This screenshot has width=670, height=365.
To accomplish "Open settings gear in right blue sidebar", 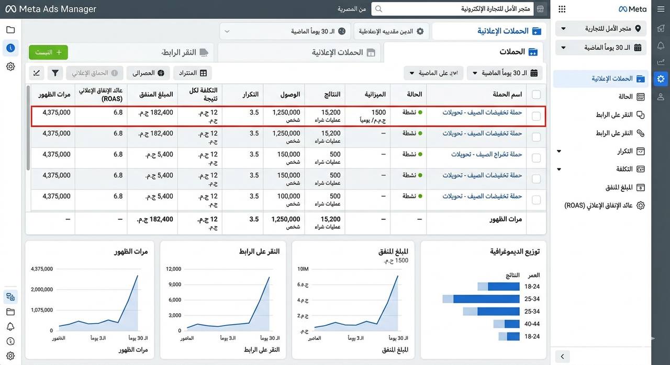I will pyautogui.click(x=661, y=79).
